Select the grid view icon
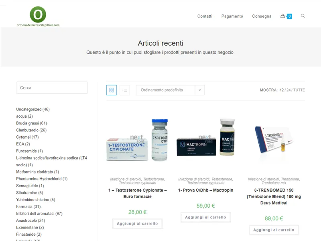 pos(111,90)
